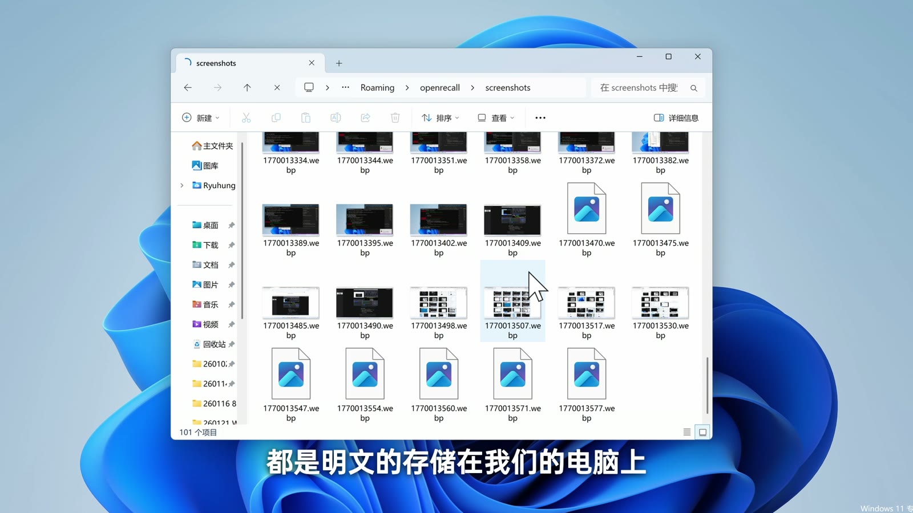Viewport: 913px width, 513px height.
Task: Select thumbnail 1770013402.webp
Action: pos(439,220)
